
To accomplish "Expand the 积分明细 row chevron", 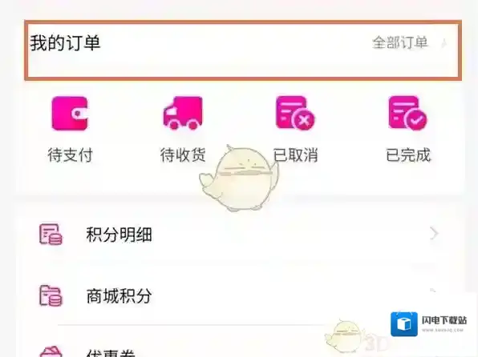I will pos(434,234).
